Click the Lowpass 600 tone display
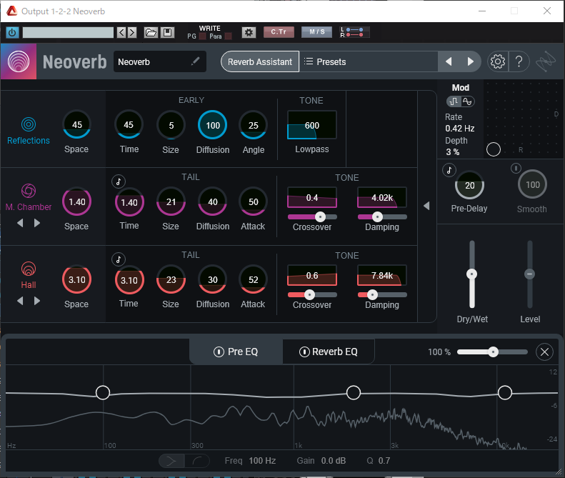The height and width of the screenshot is (478, 565). [312, 125]
